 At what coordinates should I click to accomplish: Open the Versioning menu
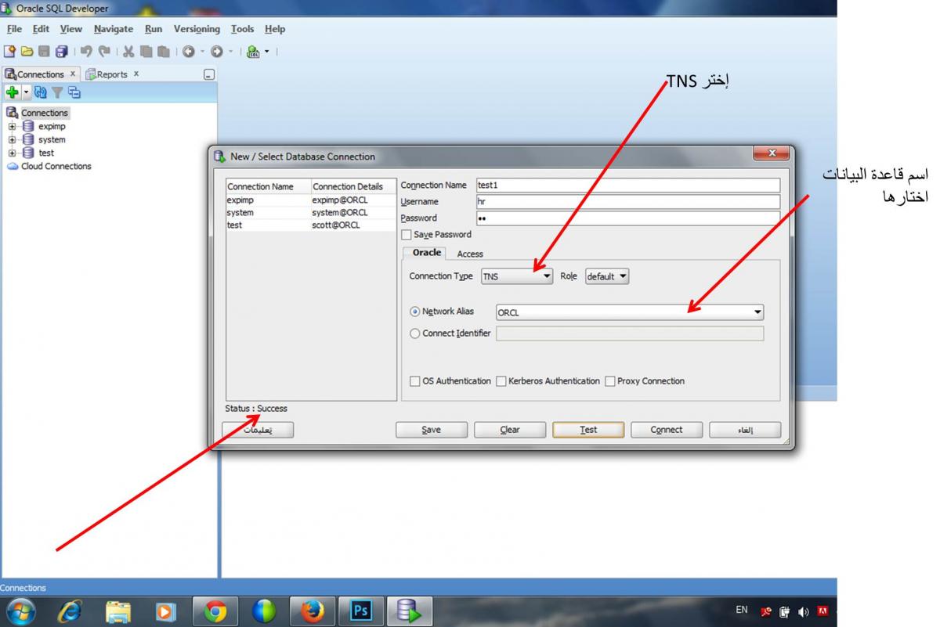197,29
